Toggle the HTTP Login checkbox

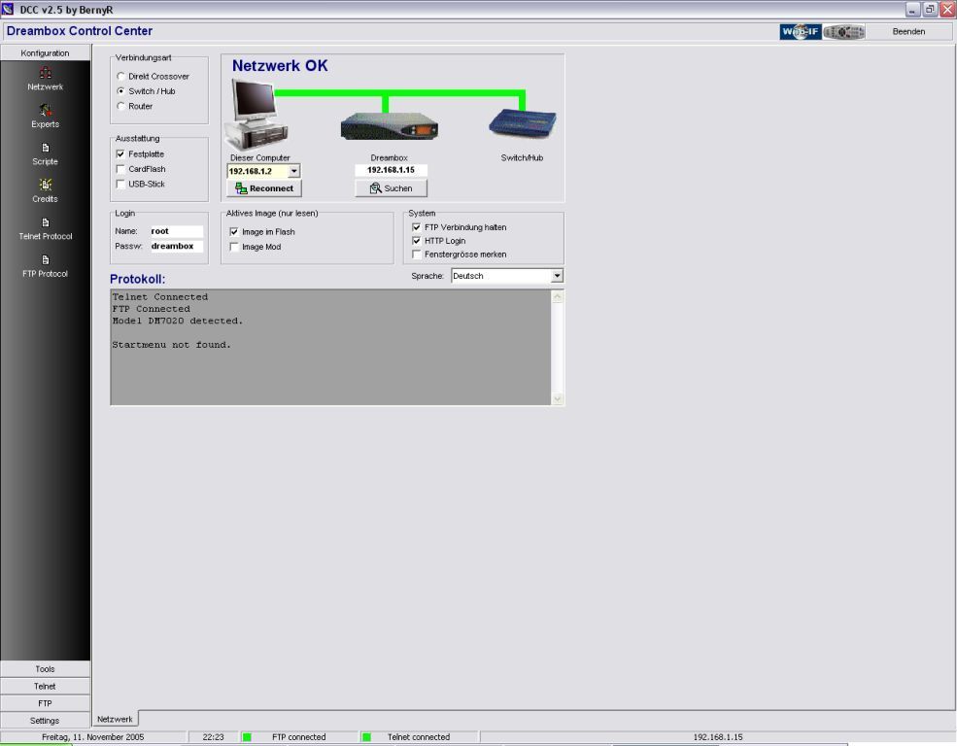(417, 240)
